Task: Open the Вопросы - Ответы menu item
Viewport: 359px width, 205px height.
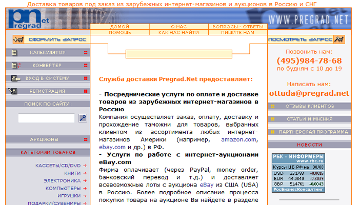Action: coord(238,27)
